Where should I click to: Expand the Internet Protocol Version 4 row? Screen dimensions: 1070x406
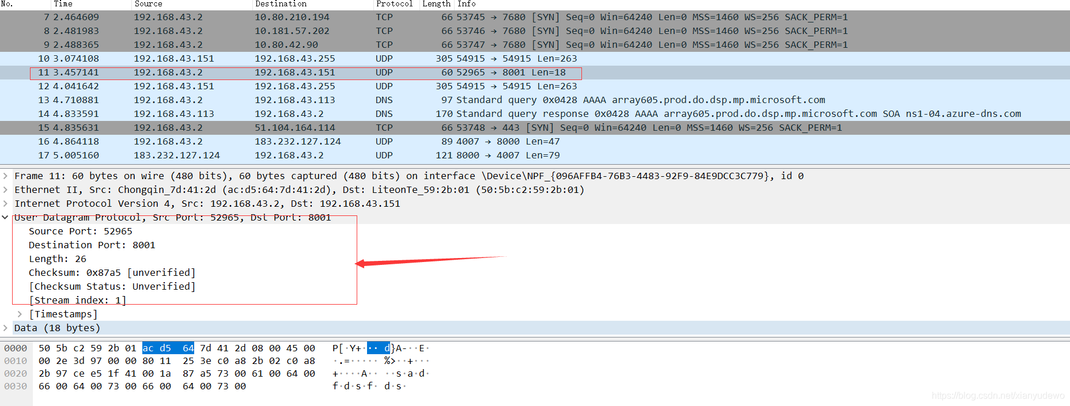(x=5, y=204)
